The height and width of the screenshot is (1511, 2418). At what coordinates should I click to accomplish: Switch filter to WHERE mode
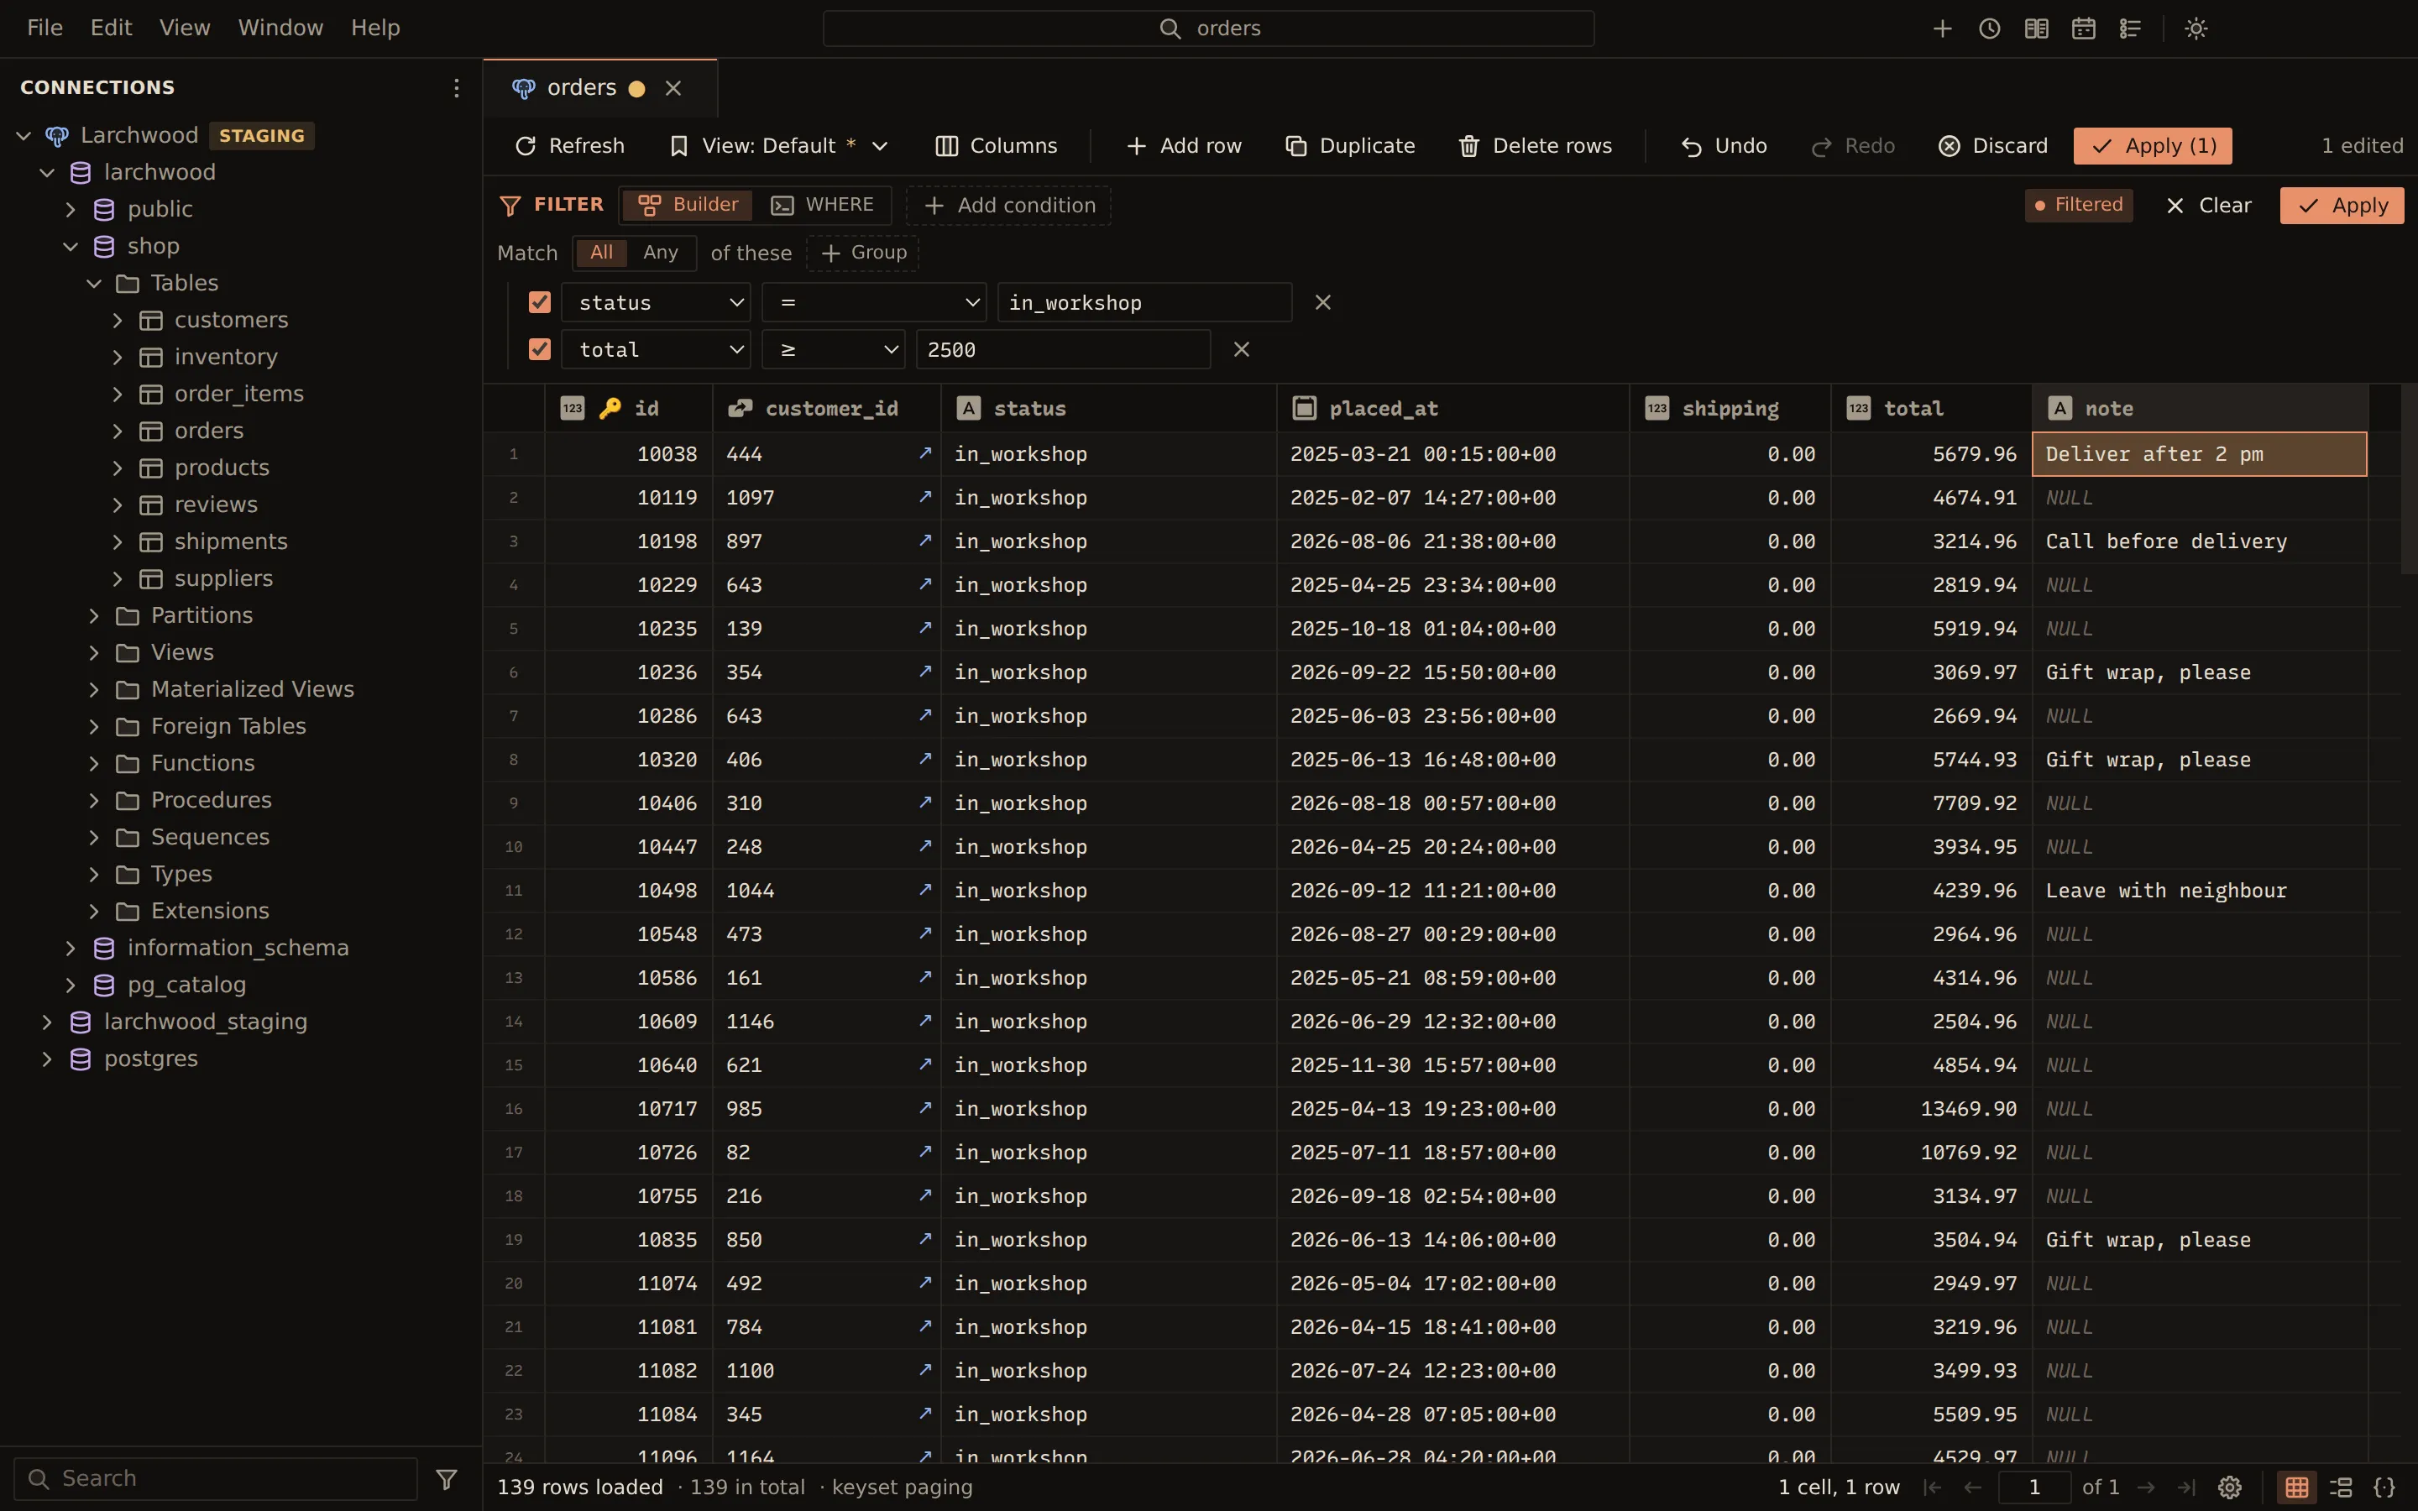click(x=822, y=205)
